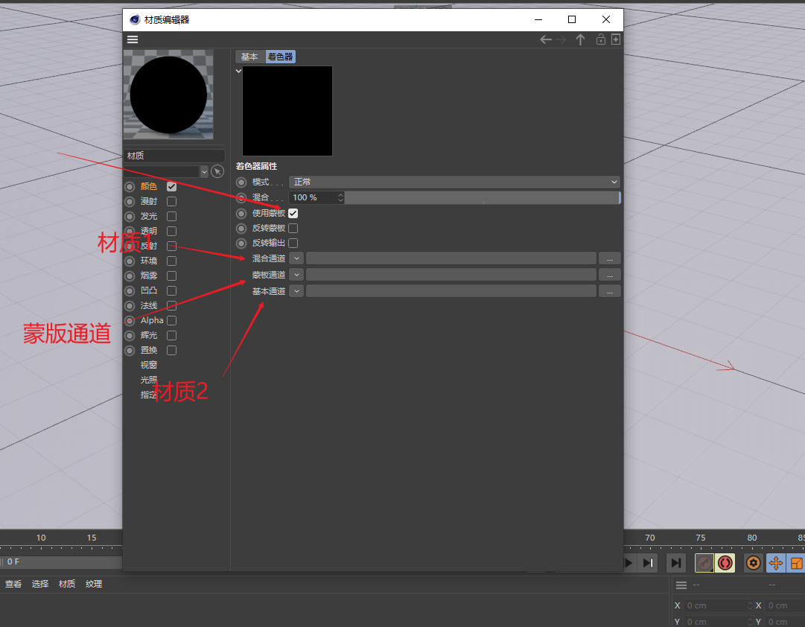805x627 pixels.
Task: Click the back arrow in material editor
Action: [x=546, y=39]
